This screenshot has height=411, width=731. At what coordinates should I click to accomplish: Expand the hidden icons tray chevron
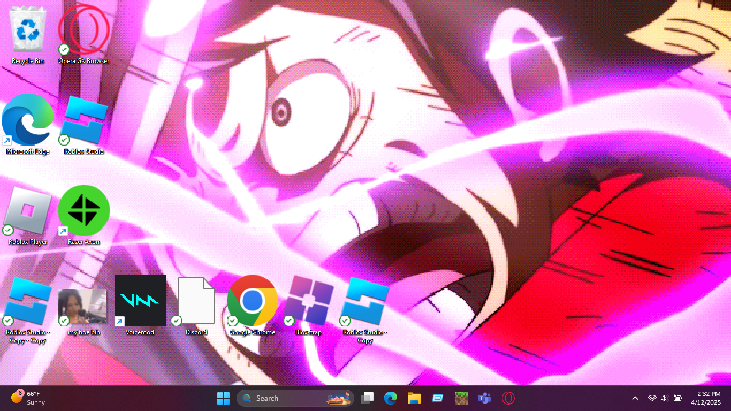[635, 398]
